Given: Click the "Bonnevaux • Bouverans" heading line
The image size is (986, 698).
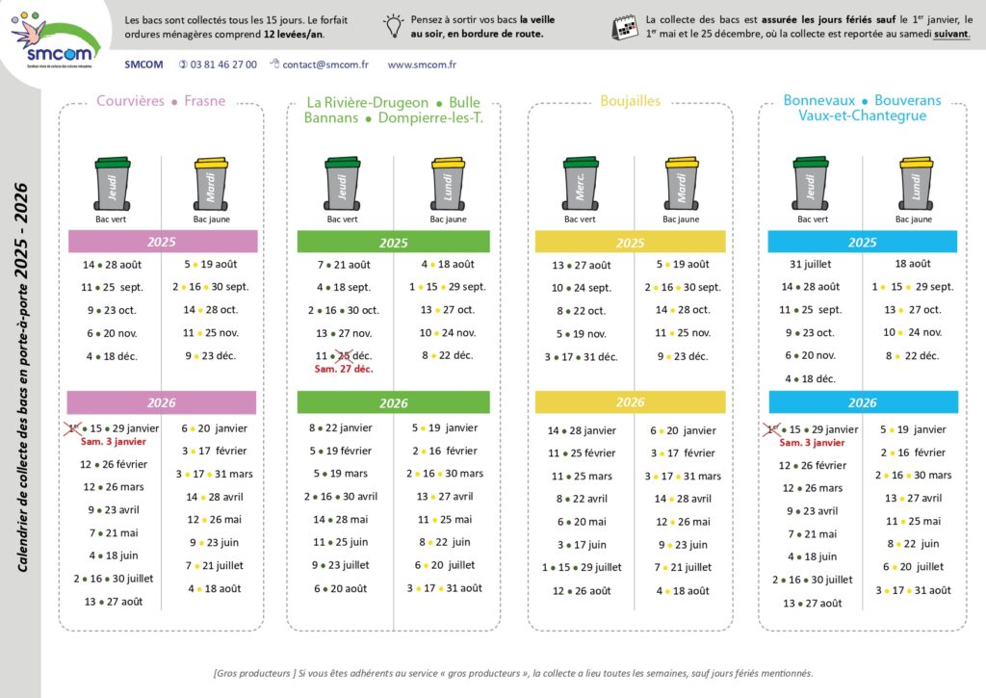Looking at the screenshot, I should point(862,100).
